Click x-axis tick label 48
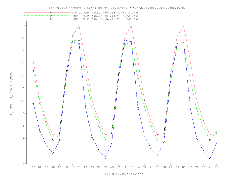The height and width of the screenshot is (182, 236). tap(138, 167)
